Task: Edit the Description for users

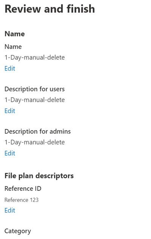Action: (10, 111)
